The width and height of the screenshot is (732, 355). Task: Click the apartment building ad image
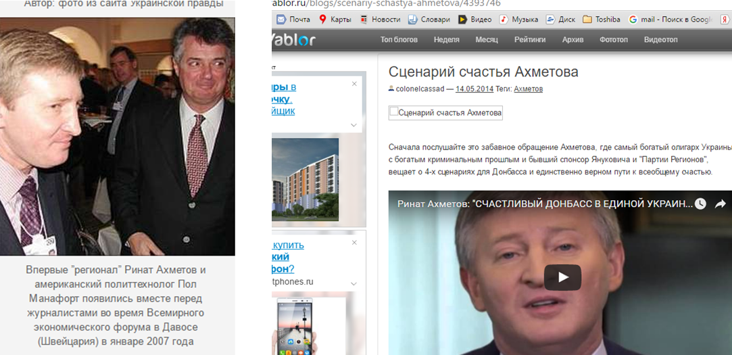[306, 179]
